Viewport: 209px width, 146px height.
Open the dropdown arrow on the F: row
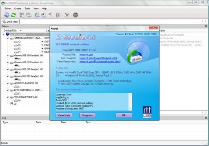(42, 52)
